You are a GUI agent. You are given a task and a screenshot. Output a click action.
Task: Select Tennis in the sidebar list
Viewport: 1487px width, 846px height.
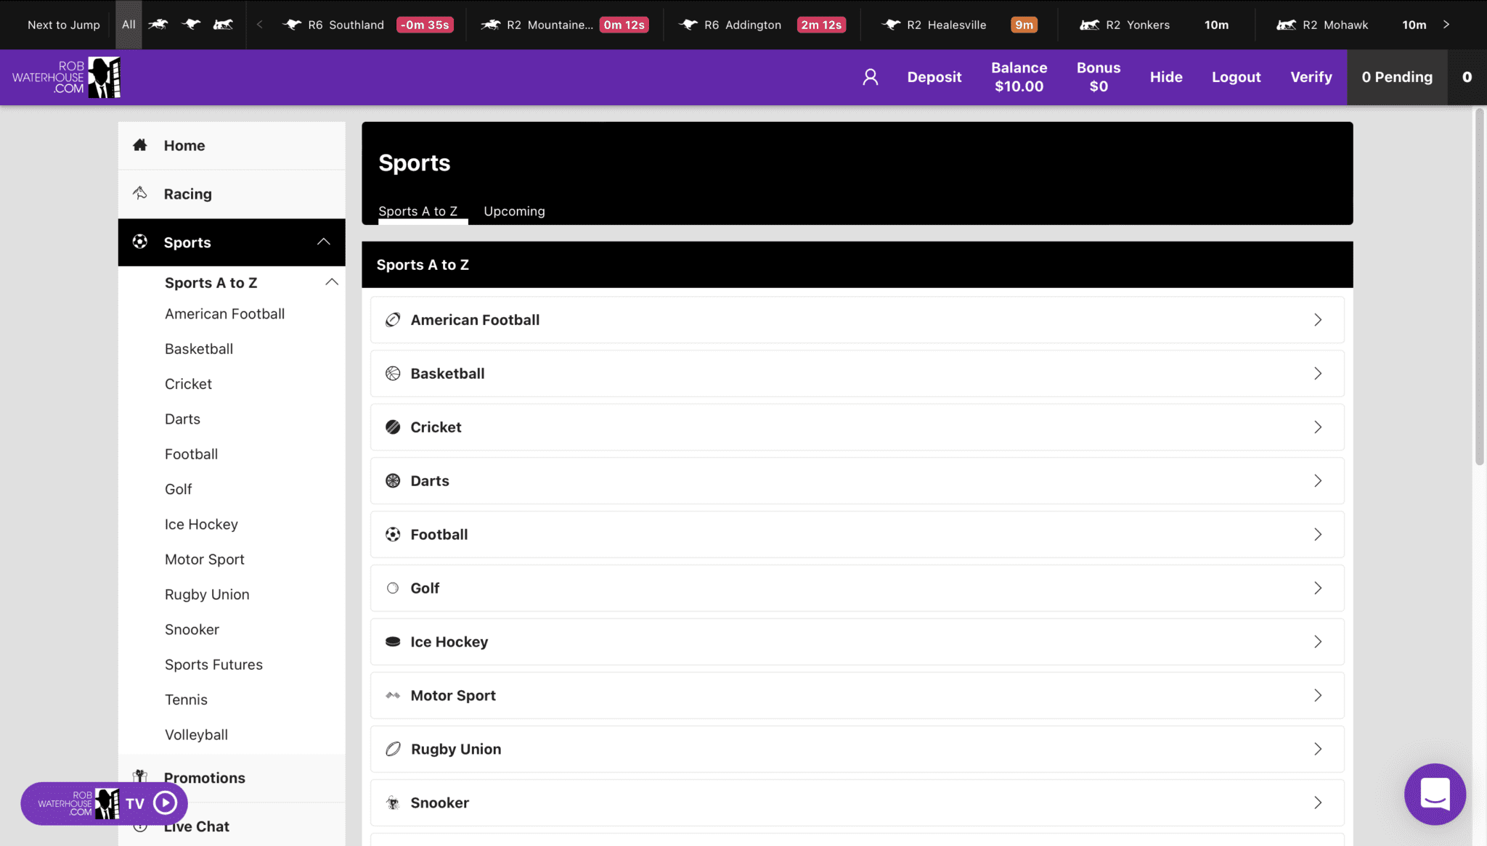click(x=186, y=699)
